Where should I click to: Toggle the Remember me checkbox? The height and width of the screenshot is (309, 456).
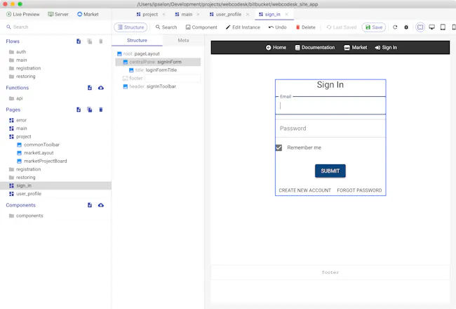pos(279,147)
